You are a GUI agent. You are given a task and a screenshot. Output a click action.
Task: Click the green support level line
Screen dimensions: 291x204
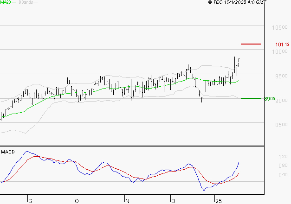(x=251, y=98)
